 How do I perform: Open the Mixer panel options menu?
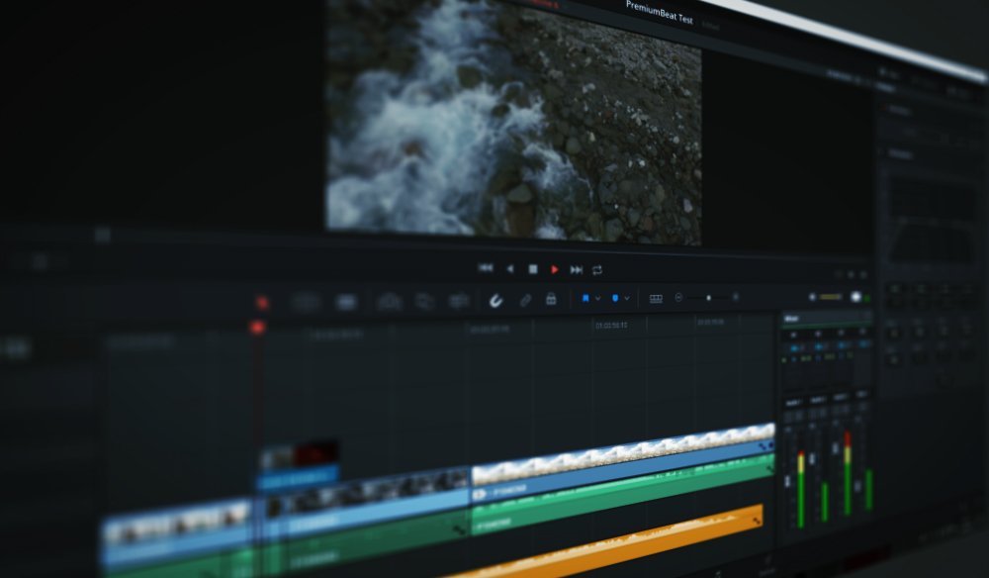pos(867,315)
